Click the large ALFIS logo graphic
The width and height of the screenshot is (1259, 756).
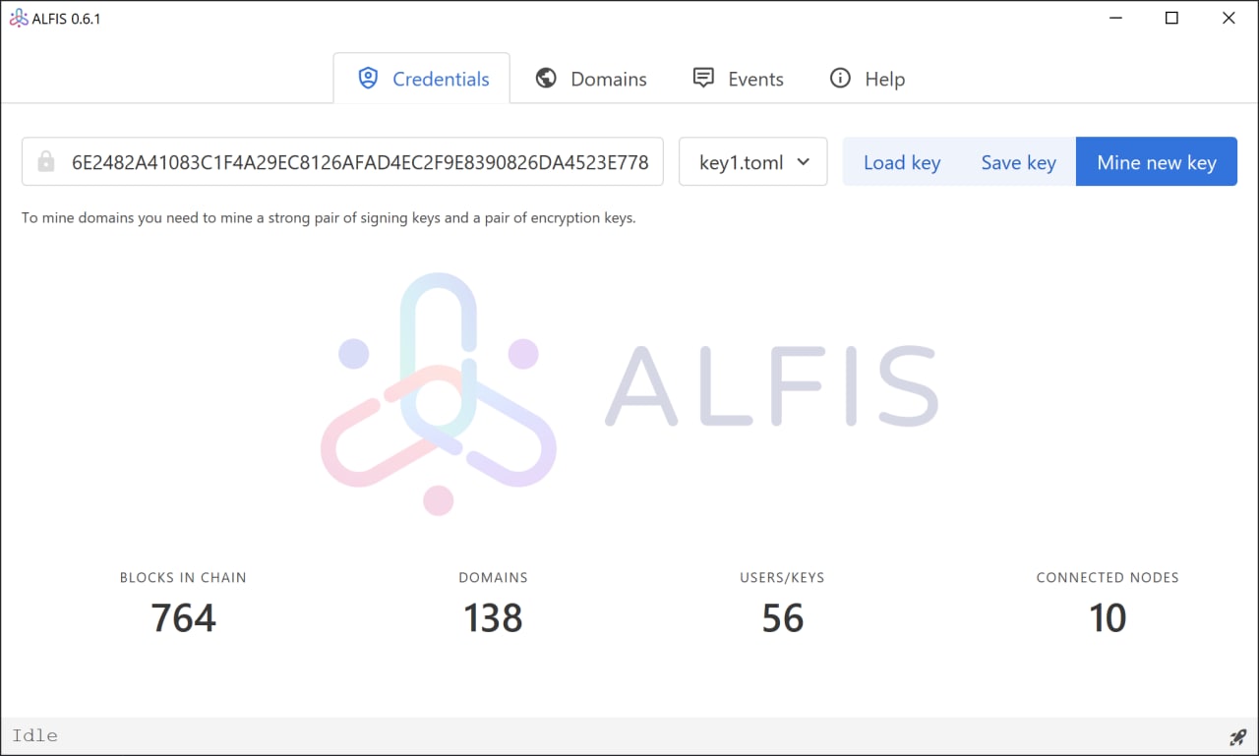[439, 393]
